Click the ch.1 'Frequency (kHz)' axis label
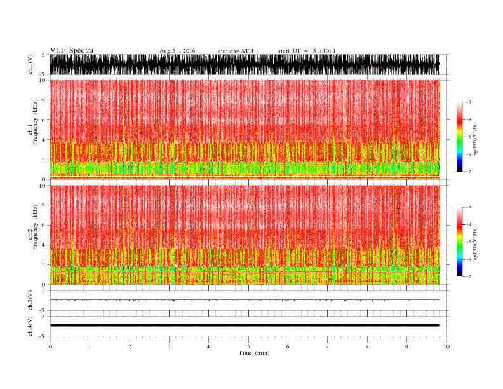The width and height of the screenshot is (503, 389). (x=36, y=122)
